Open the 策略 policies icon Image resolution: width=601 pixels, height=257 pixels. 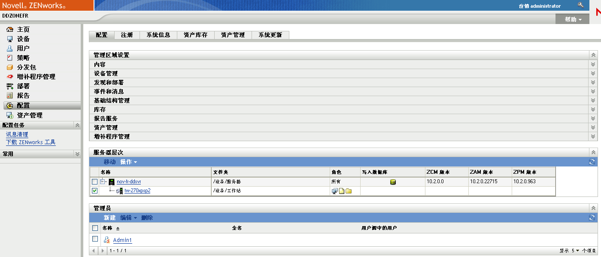click(x=10, y=58)
